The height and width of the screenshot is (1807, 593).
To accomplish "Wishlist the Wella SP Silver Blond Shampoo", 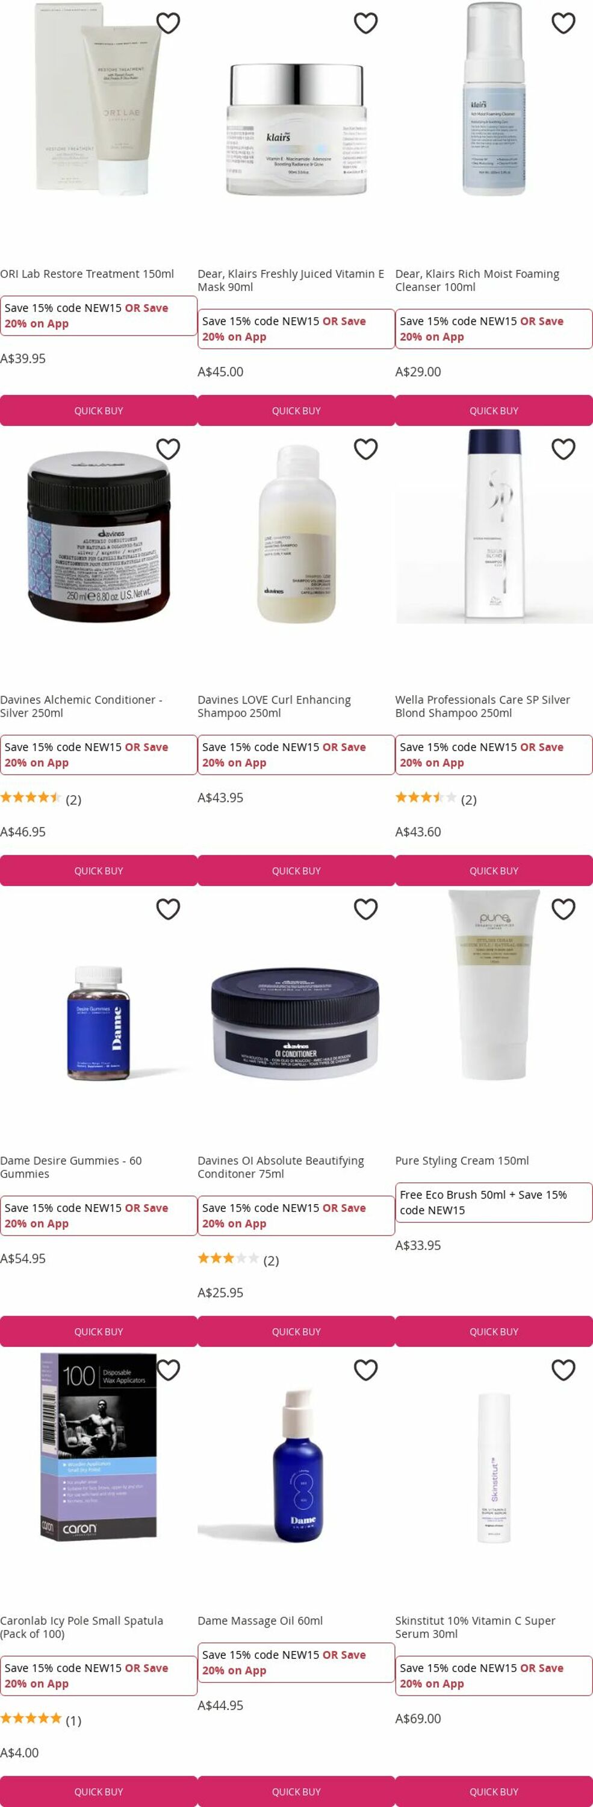I will point(564,449).
